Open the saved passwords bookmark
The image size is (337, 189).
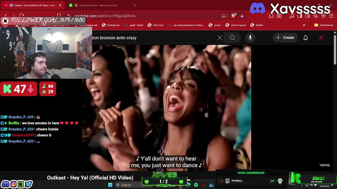[186, 25]
